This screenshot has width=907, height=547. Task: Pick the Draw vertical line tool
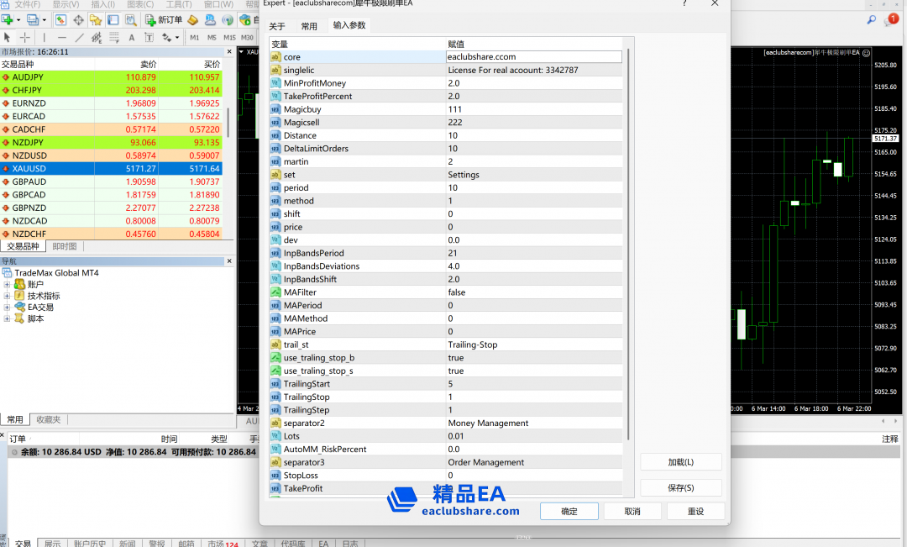pos(45,37)
